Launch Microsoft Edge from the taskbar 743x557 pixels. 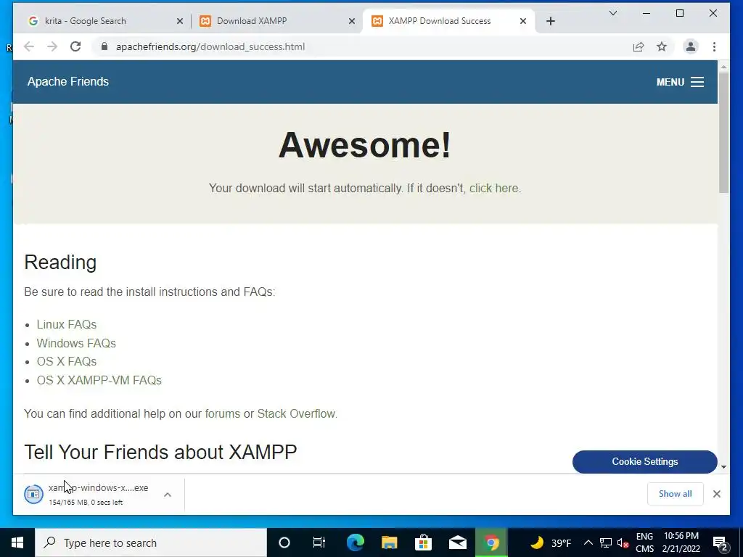coord(355,542)
